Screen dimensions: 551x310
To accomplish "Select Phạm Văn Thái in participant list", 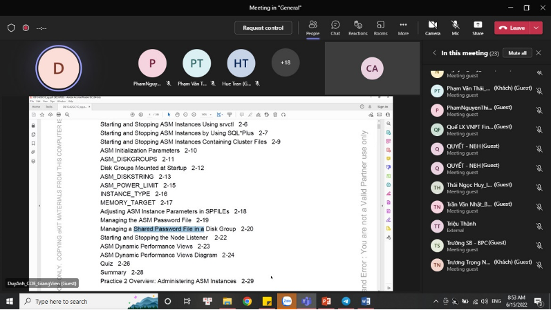I will pos(486,91).
